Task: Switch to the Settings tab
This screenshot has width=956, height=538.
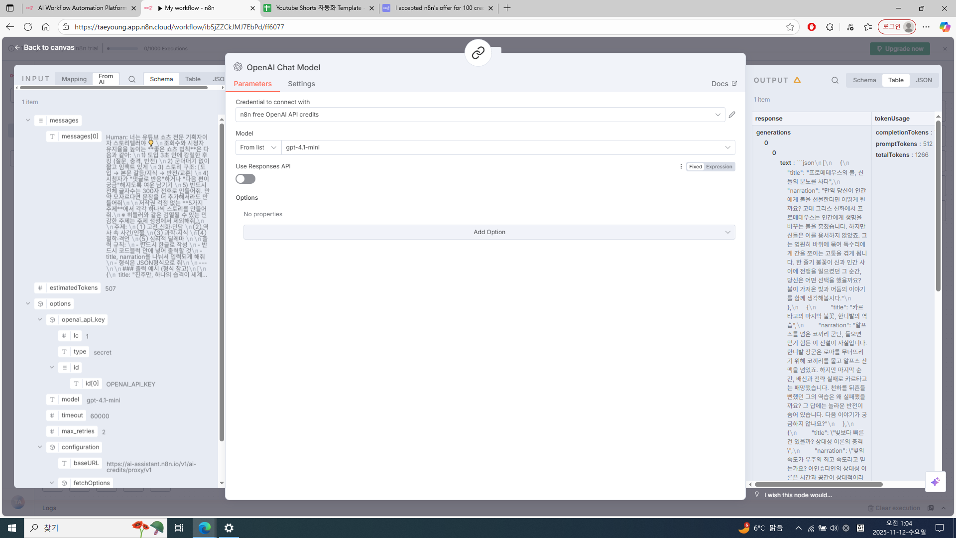Action: tap(301, 84)
